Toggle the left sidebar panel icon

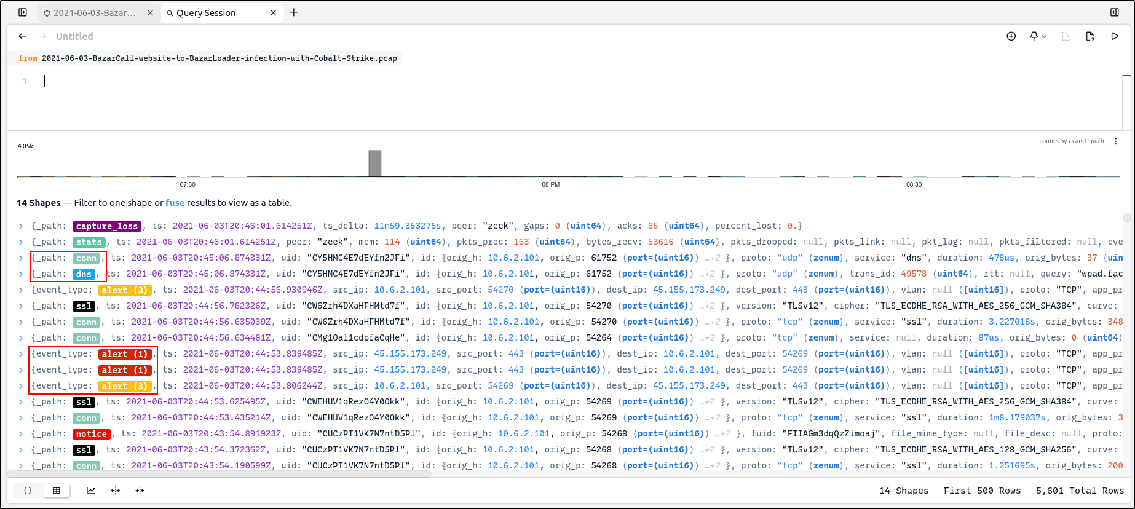coord(23,12)
